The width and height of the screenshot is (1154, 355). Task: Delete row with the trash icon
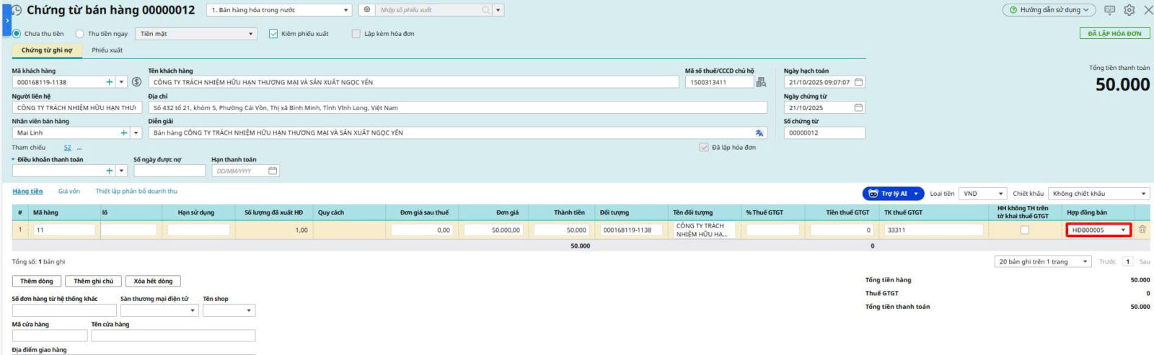coord(1142,230)
